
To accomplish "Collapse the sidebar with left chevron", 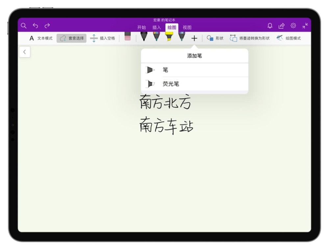I will (x=25, y=52).
